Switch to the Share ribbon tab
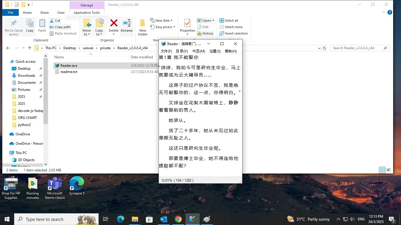Image resolution: width=401 pixels, height=225 pixels. coord(45,13)
